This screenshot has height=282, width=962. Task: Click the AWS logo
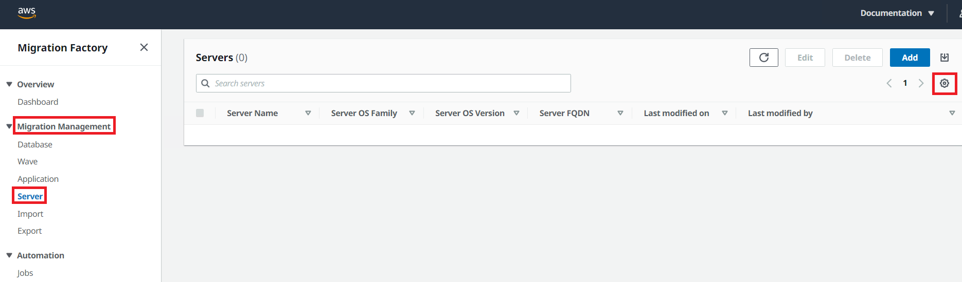coord(27,13)
